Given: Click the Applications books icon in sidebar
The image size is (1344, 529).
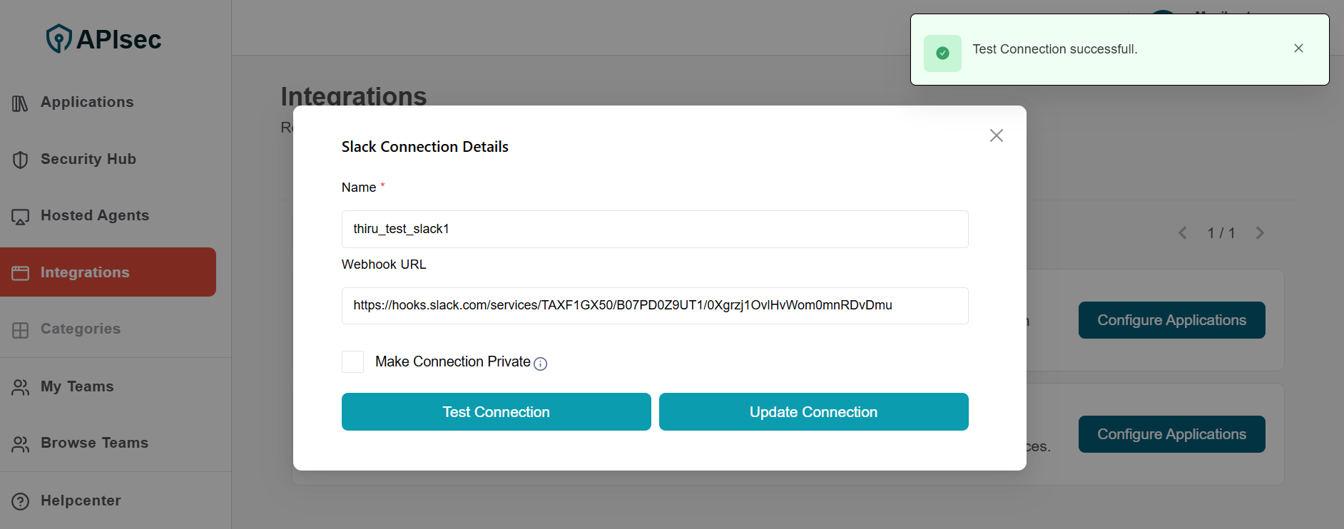Looking at the screenshot, I should click(20, 103).
